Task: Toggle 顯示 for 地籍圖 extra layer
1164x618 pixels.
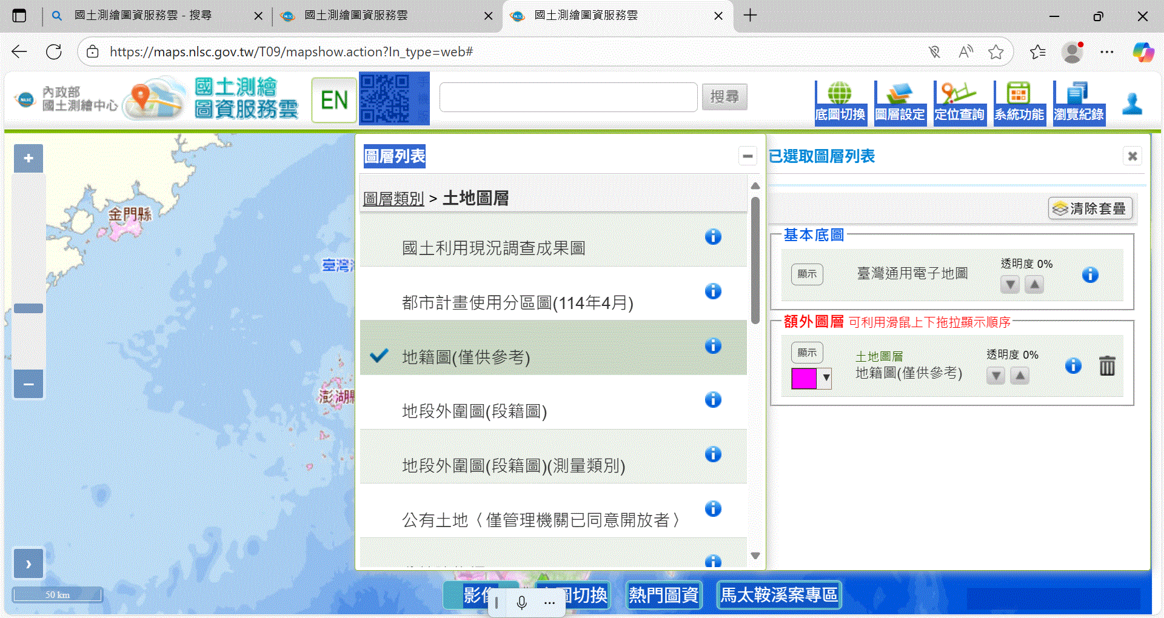Action: pos(807,353)
